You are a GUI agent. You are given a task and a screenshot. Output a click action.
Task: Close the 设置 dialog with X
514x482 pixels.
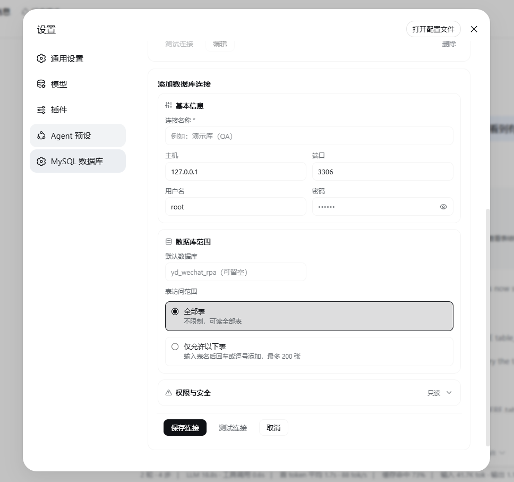point(474,29)
